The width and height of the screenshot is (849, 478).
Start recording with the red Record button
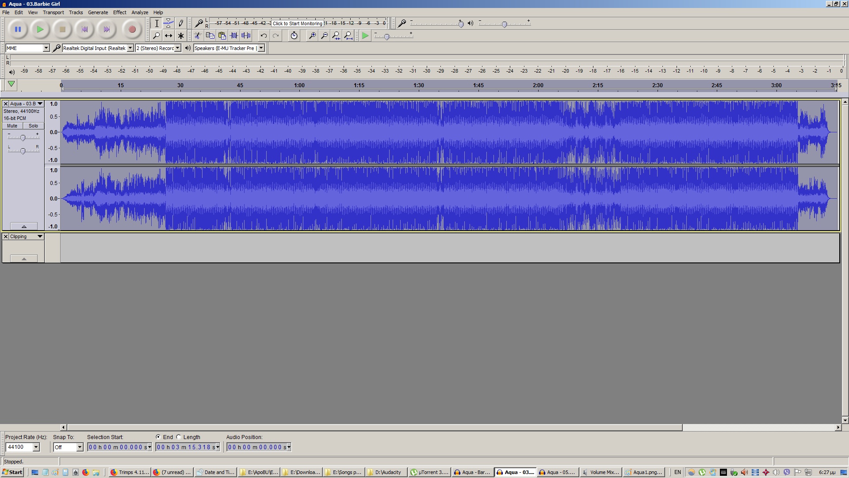tap(132, 30)
